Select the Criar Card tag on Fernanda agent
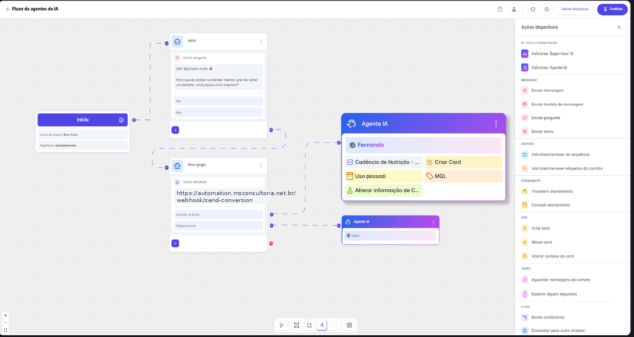 pos(463,162)
